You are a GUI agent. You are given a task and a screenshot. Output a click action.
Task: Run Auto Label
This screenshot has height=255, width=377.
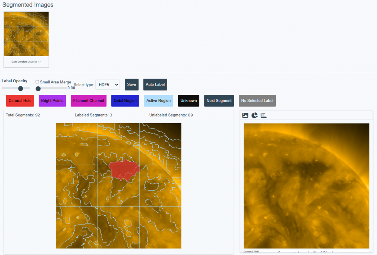tap(155, 85)
